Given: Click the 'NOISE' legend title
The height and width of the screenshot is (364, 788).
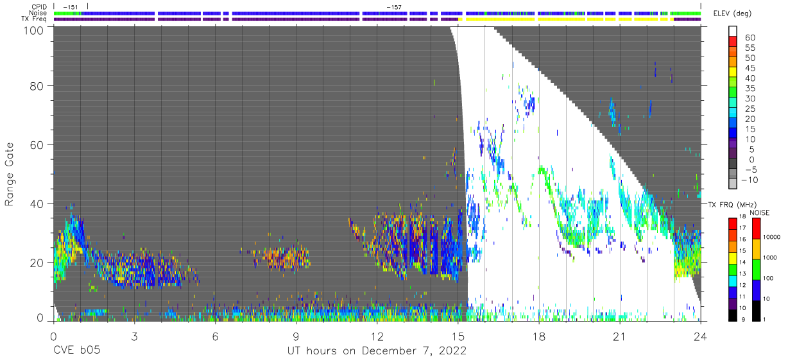Looking at the screenshot, I should coord(760,212).
